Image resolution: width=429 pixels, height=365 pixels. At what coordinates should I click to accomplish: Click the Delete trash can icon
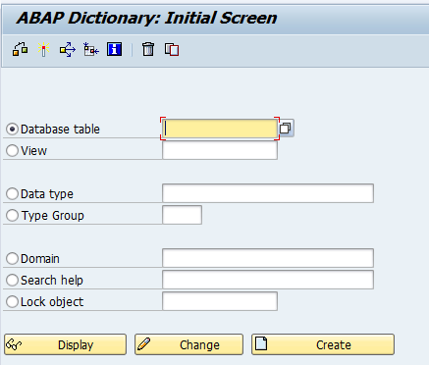point(148,49)
